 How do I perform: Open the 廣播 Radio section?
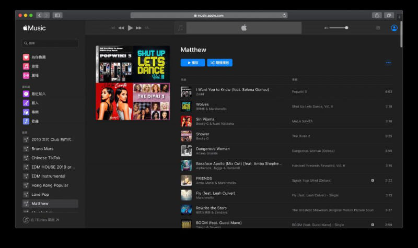point(34,76)
